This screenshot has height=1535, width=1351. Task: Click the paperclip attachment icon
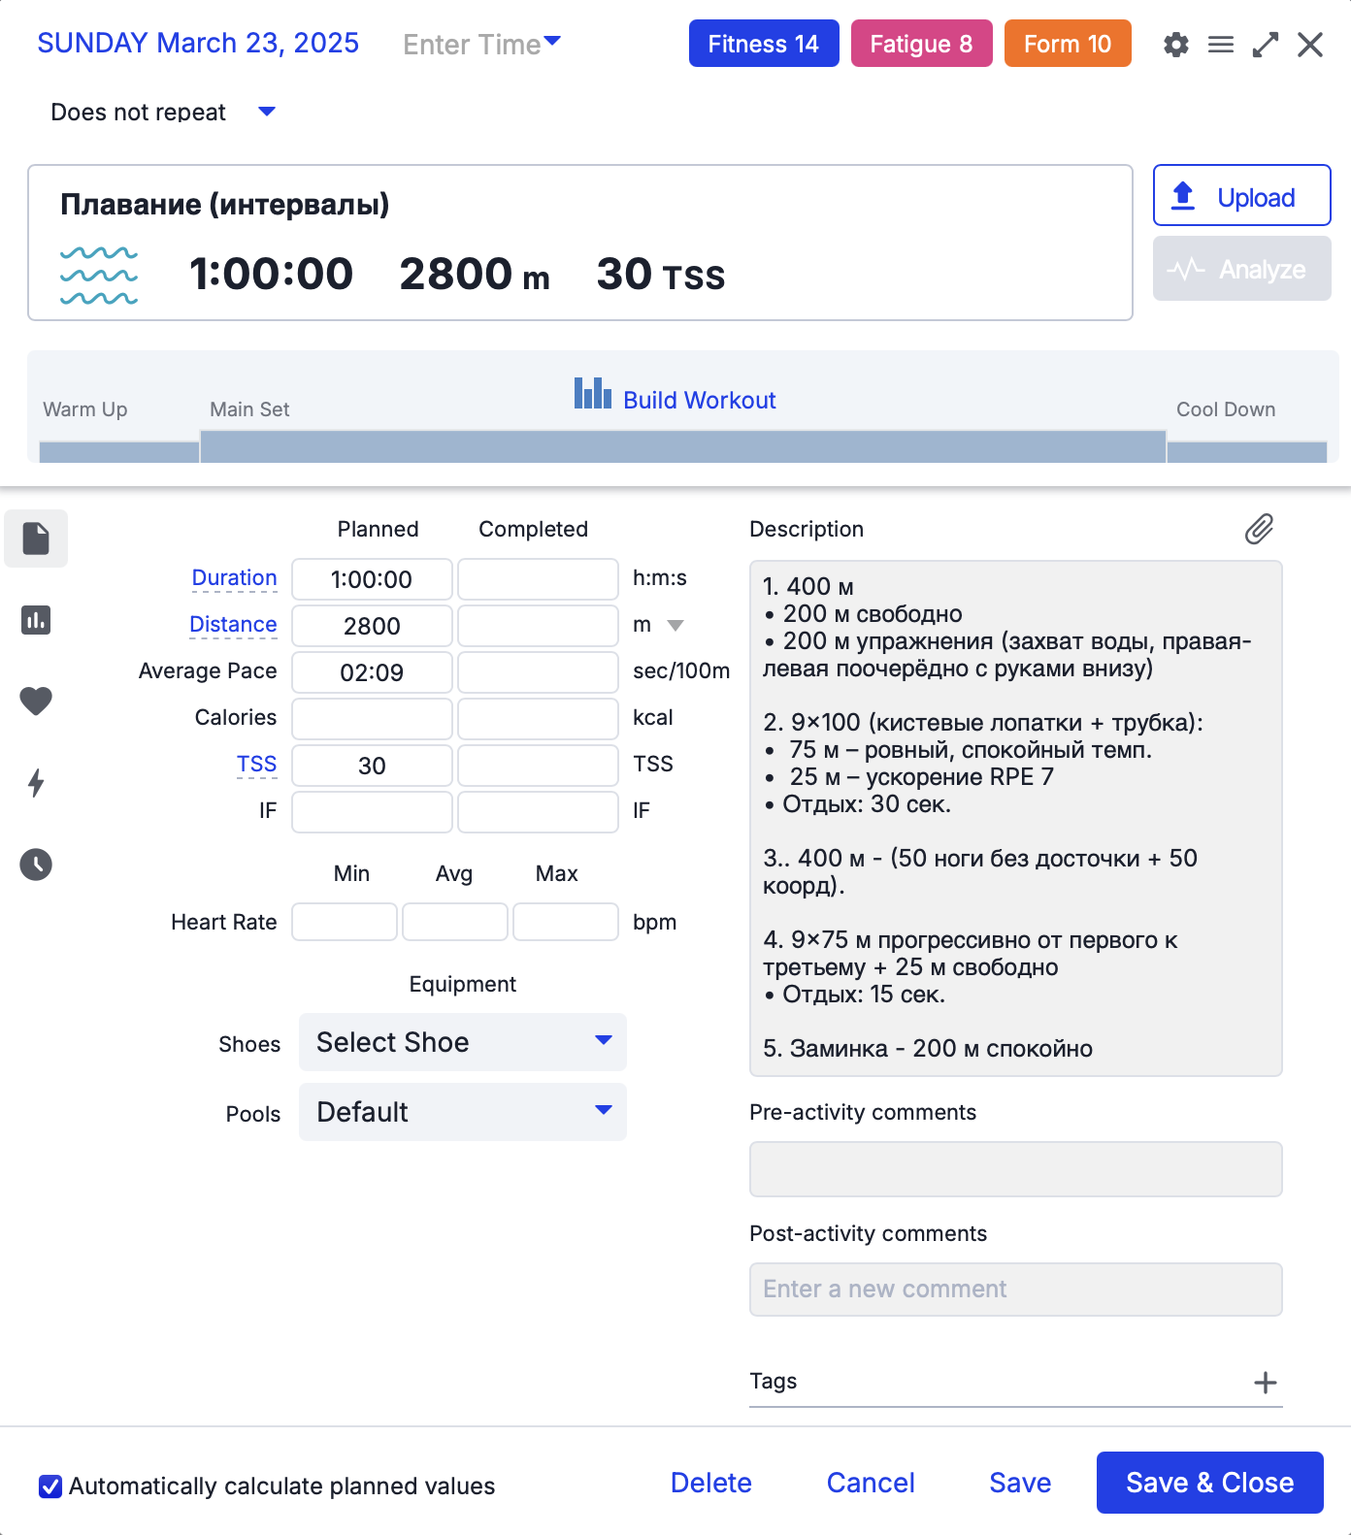point(1259,529)
